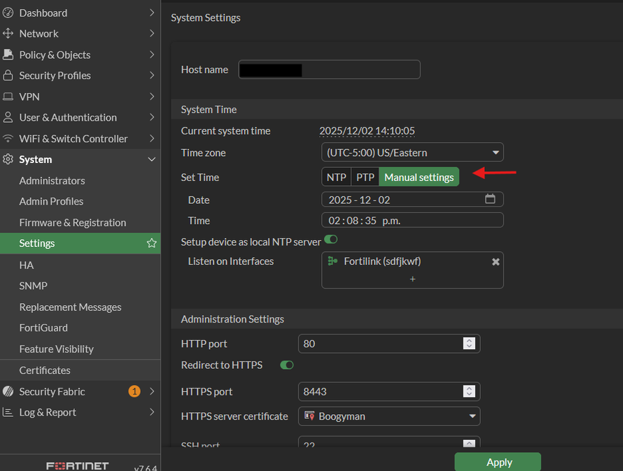The width and height of the screenshot is (623, 471).
Task: Disable the Redirect to HTTPS switch
Action: (287, 365)
